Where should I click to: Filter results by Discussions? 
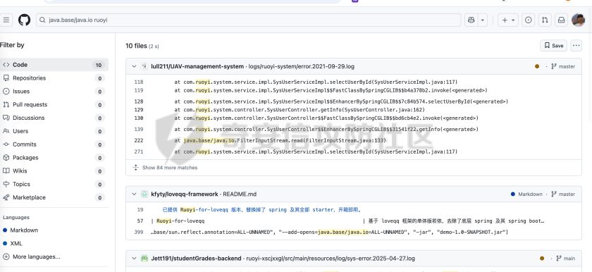tap(54, 118)
